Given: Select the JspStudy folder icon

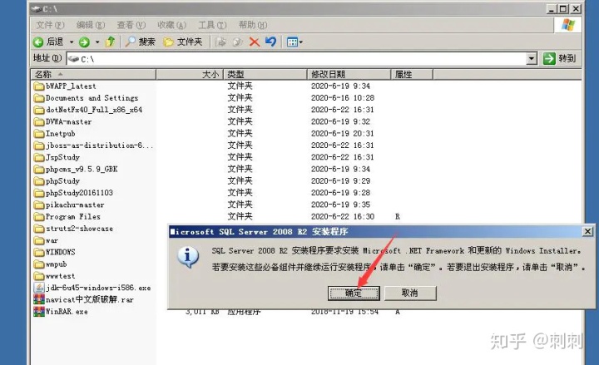Looking at the screenshot, I should coord(39,157).
